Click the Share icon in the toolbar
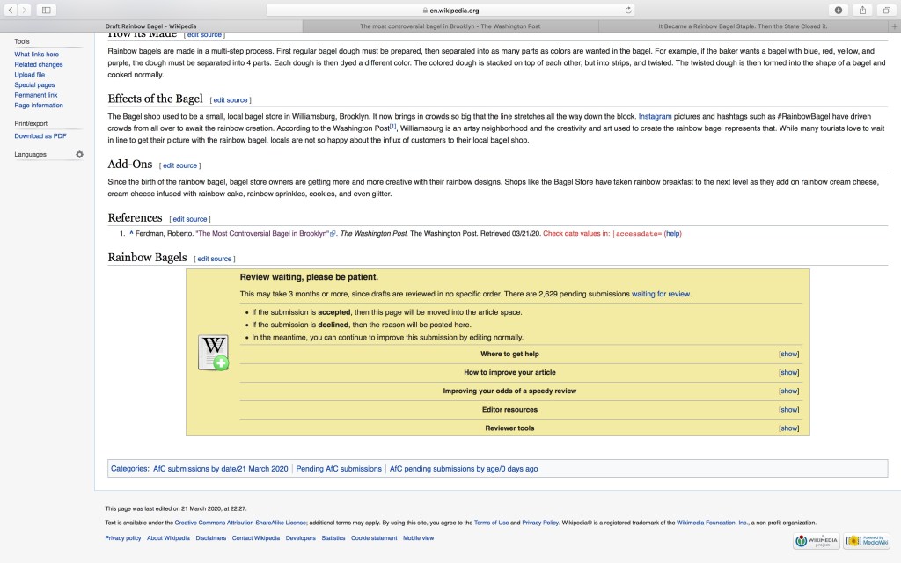 (861, 10)
